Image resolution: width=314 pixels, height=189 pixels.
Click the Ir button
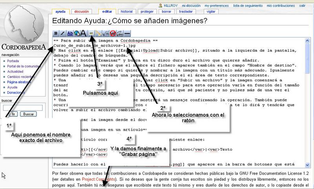pyautogui.click(x=13, y=114)
